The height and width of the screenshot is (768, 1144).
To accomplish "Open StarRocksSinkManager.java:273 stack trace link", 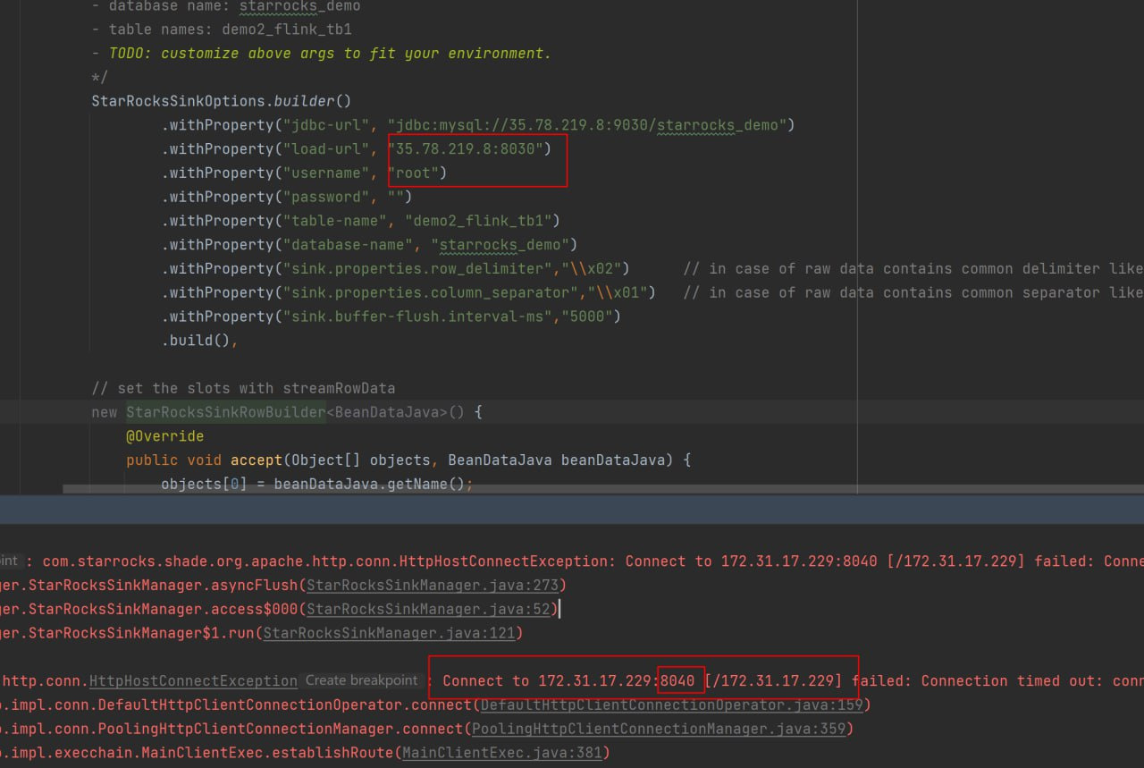I will [433, 586].
